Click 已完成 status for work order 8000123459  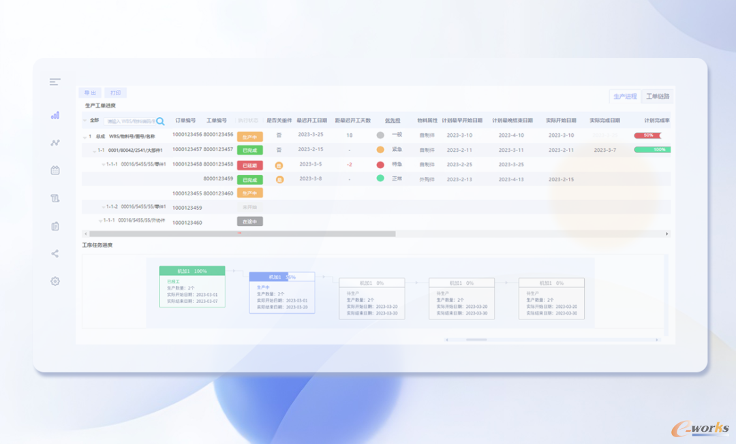tap(249, 180)
